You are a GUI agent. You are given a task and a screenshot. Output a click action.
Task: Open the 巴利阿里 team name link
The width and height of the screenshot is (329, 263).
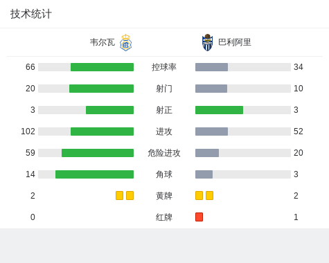pos(235,42)
